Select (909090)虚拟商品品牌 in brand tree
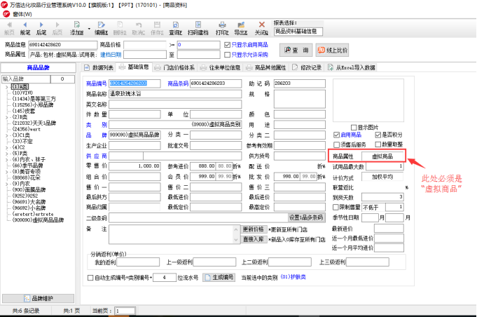This screenshot has width=477, height=317. pos(38,220)
